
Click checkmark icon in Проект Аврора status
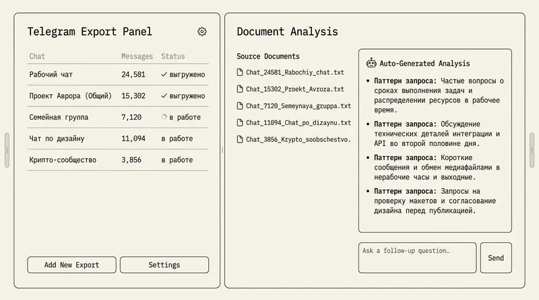coord(164,96)
